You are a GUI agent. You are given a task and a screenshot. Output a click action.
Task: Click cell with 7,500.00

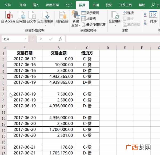(59, 94)
